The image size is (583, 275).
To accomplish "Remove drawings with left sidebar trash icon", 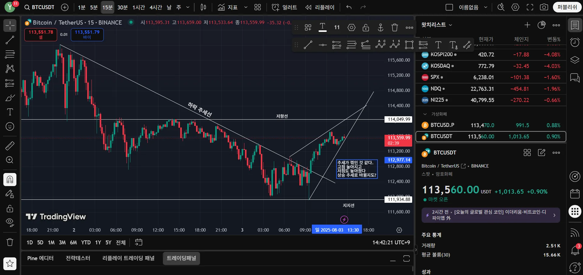I will pyautogui.click(x=10, y=242).
